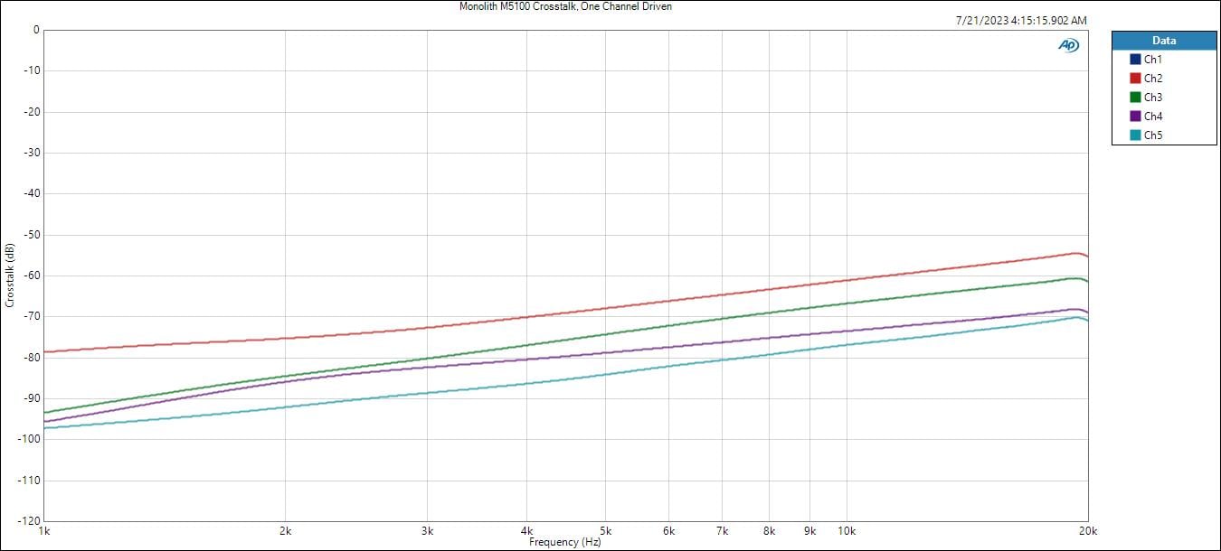The width and height of the screenshot is (1221, 551).
Task: Select the Crosstalk (dB) y-axis label
Action: [10, 275]
